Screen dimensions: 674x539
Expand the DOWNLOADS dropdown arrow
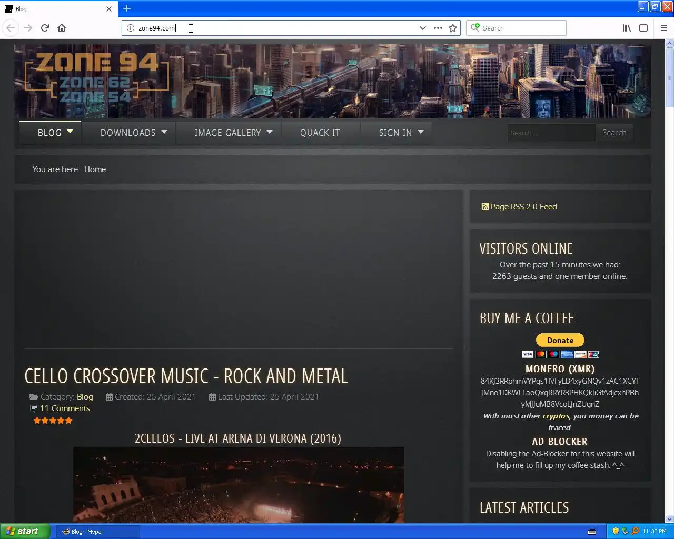164,132
